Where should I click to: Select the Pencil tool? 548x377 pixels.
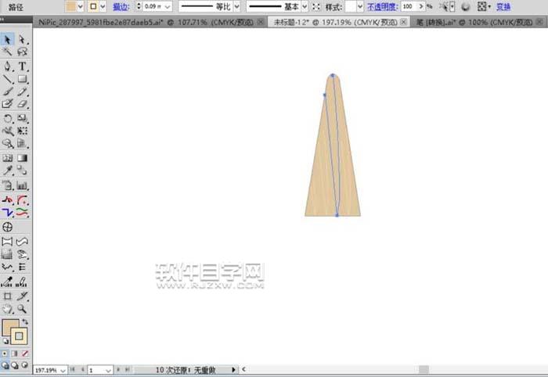coord(23,92)
